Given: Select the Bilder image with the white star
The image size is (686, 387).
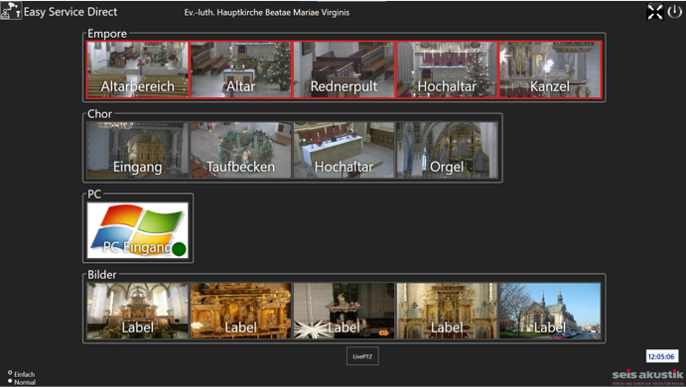Looking at the screenshot, I should [343, 311].
